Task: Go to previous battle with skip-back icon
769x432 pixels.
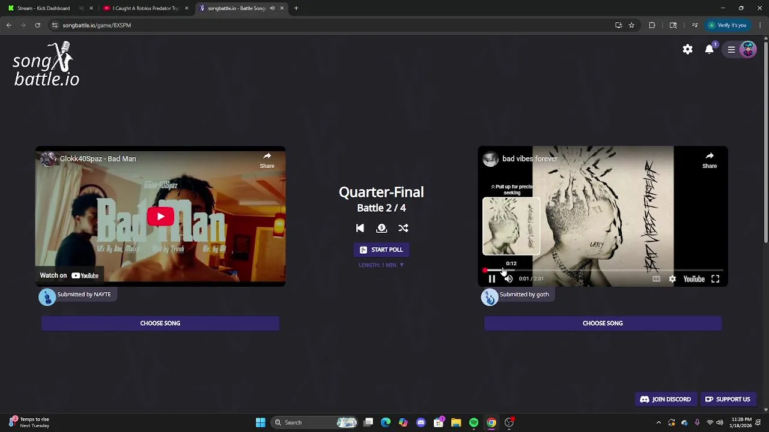Action: point(360,228)
